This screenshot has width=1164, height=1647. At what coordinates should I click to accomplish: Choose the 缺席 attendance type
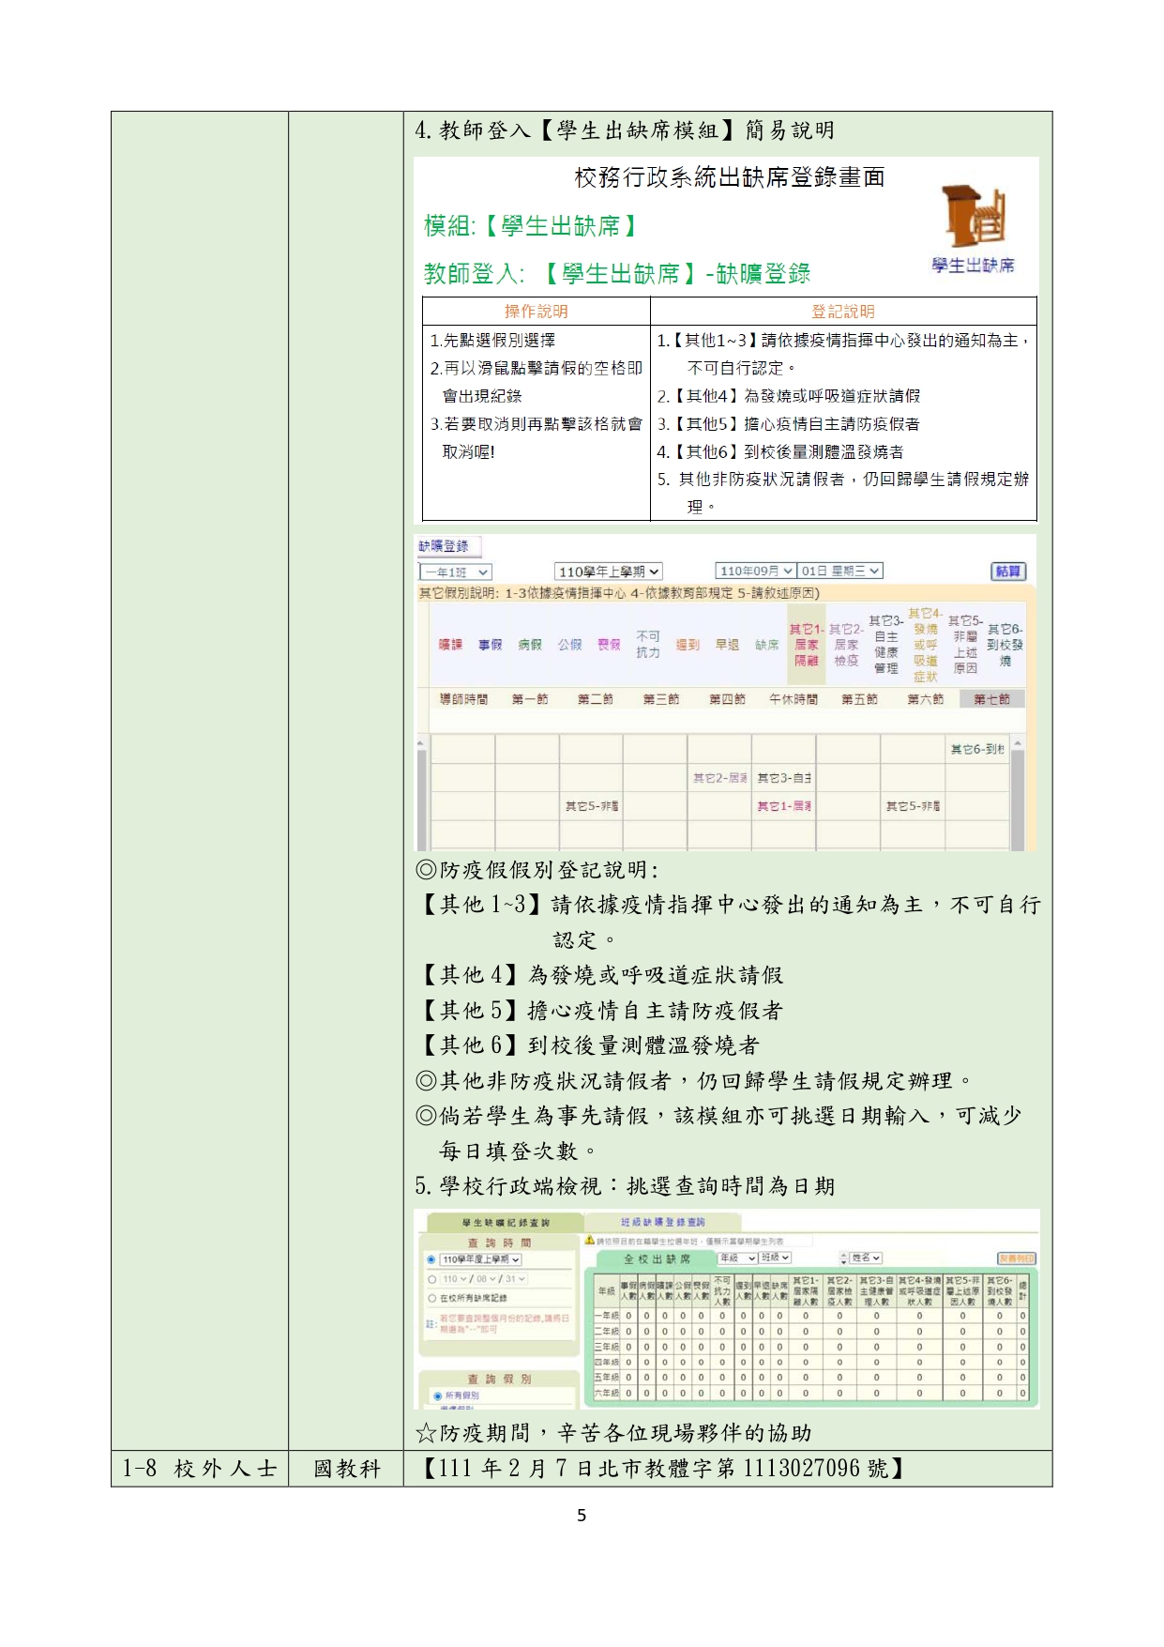click(767, 645)
